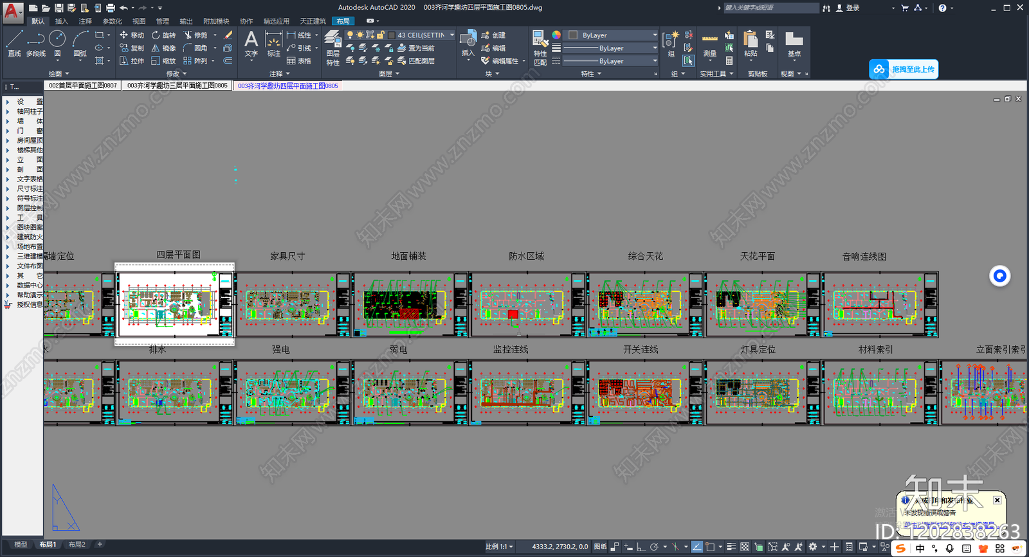Select the Scale (缩放) tool
This screenshot has height=557, width=1029.
pos(163,61)
